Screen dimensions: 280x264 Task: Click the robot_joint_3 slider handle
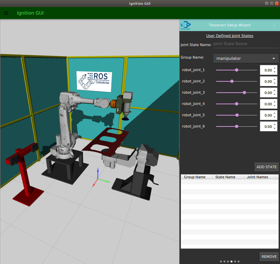coord(244,93)
